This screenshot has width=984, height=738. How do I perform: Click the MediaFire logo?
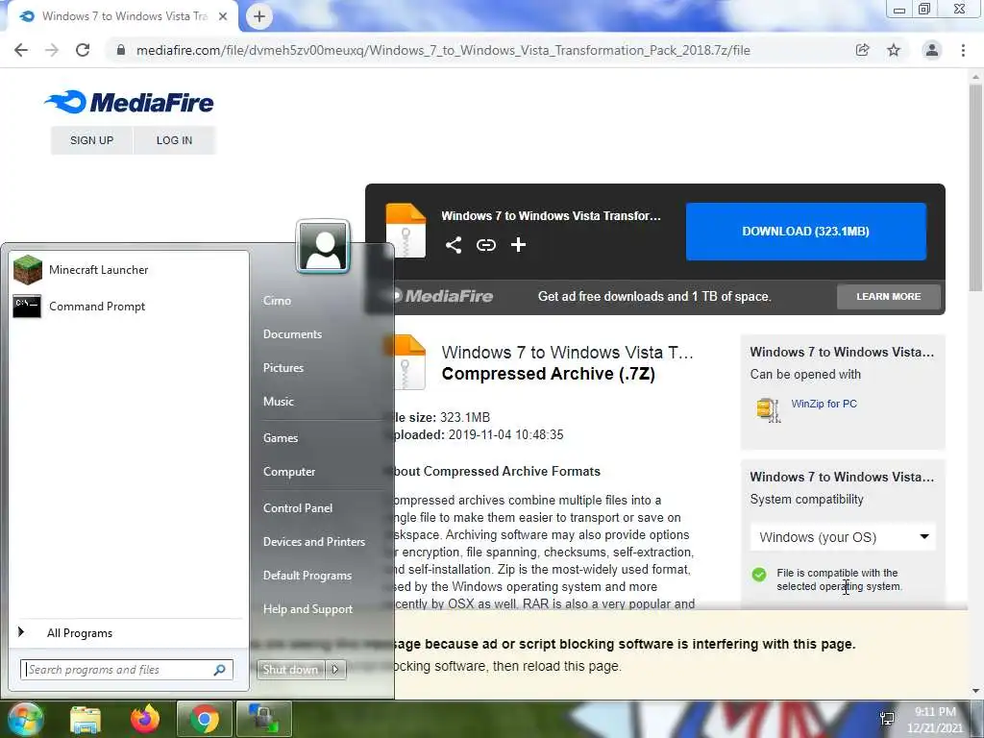(x=129, y=102)
